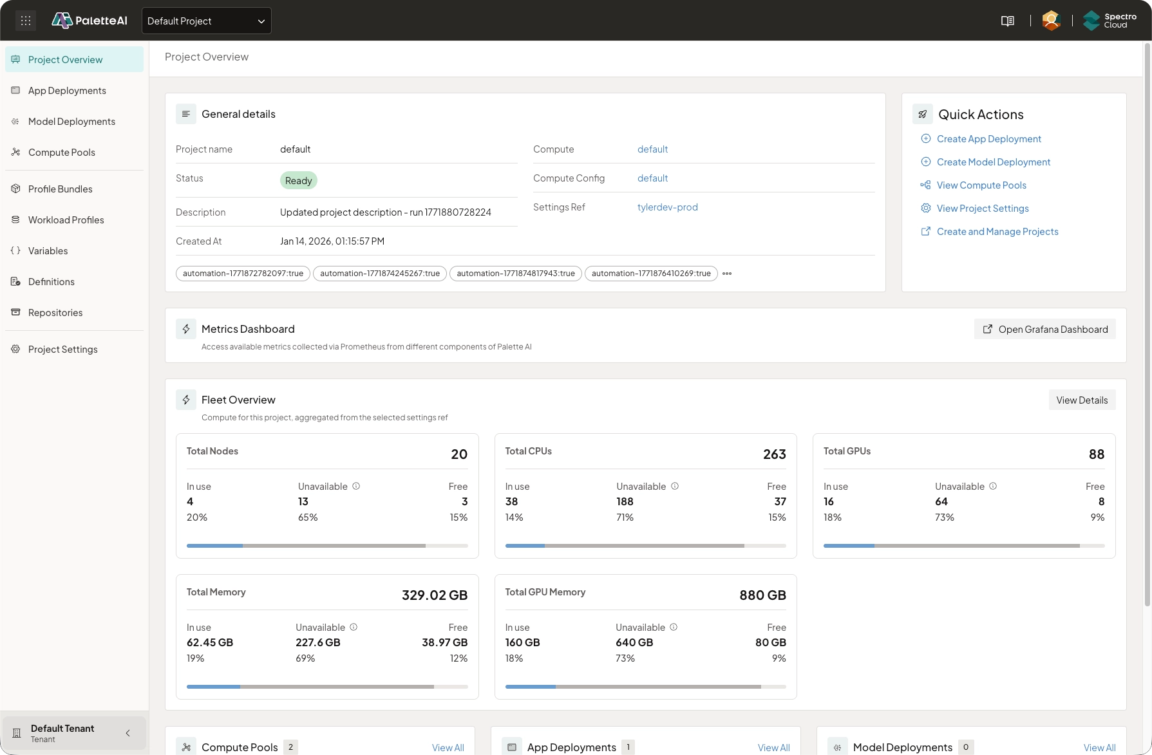The image size is (1152, 755).
Task: Click the PaletteAI logo
Action: click(x=89, y=21)
